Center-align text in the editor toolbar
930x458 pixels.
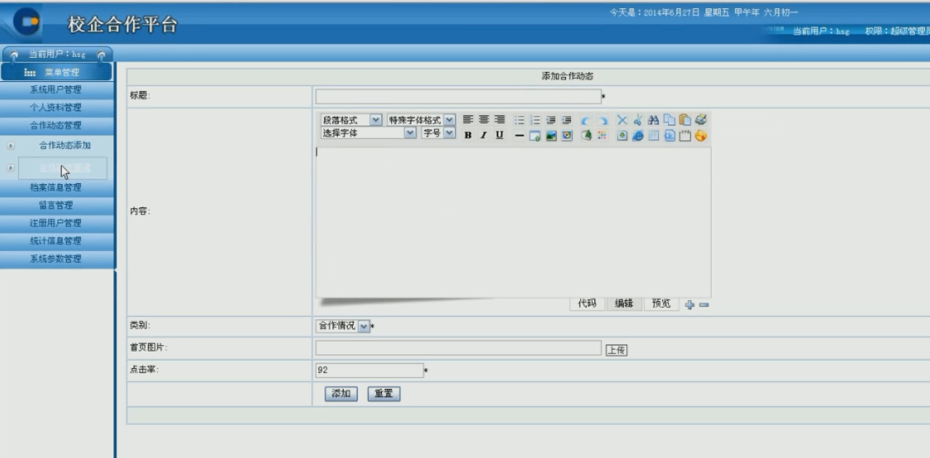(483, 119)
